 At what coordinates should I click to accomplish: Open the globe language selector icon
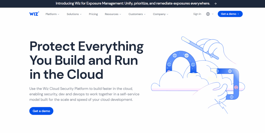(208, 14)
